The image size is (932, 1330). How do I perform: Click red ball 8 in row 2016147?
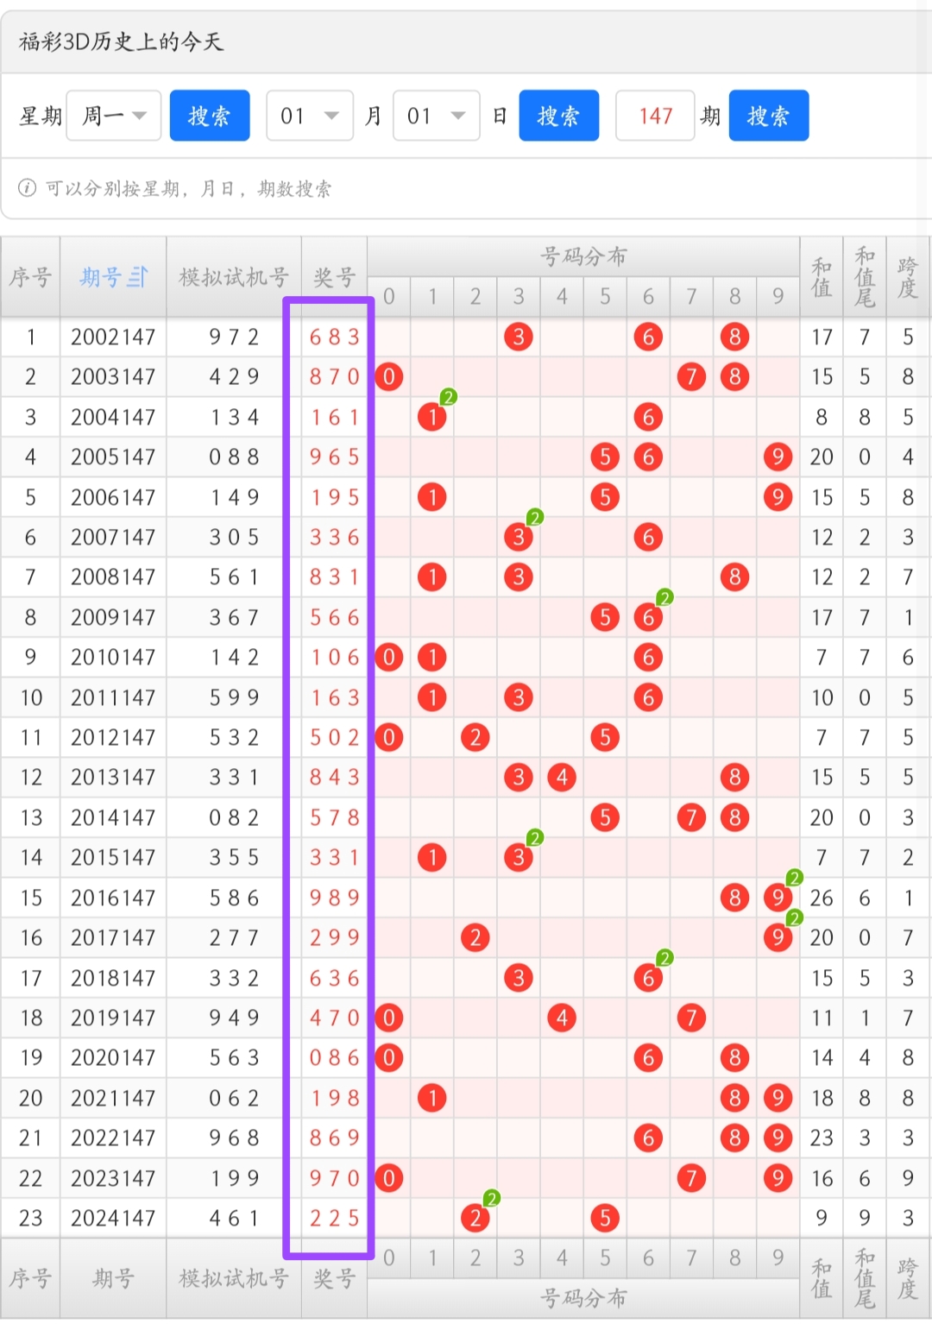tap(734, 898)
